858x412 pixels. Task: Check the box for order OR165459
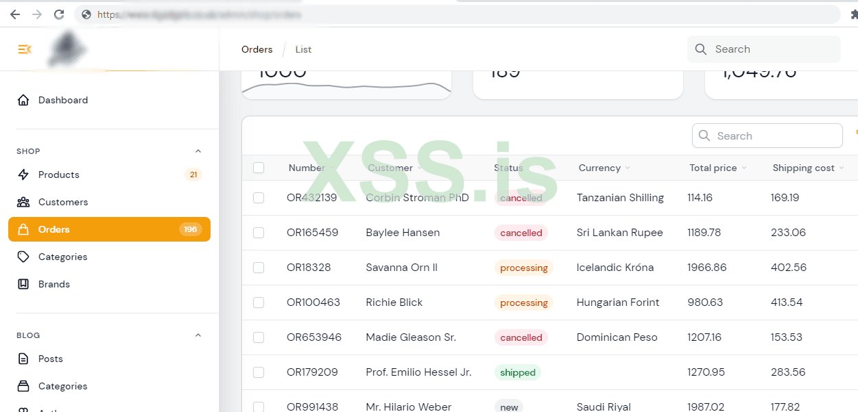(259, 233)
